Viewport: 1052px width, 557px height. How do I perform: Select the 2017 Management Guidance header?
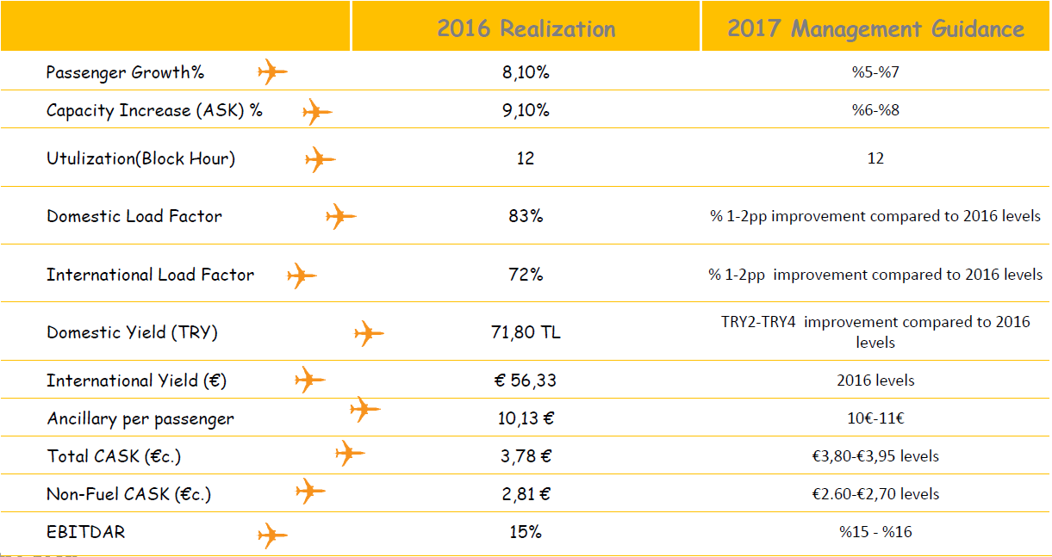875,28
